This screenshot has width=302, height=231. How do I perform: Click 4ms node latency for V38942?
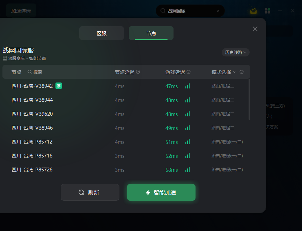click(x=120, y=86)
